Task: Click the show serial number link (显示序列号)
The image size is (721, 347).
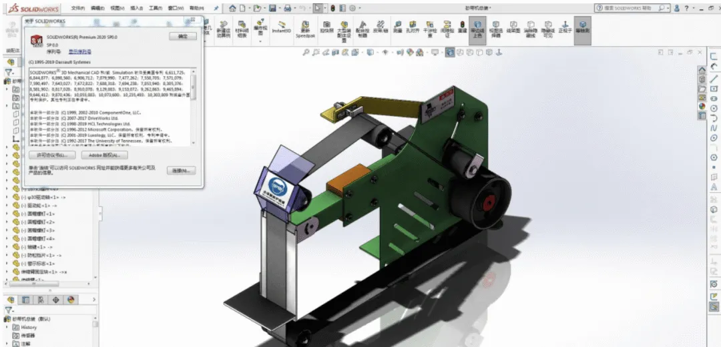Action: (80, 51)
